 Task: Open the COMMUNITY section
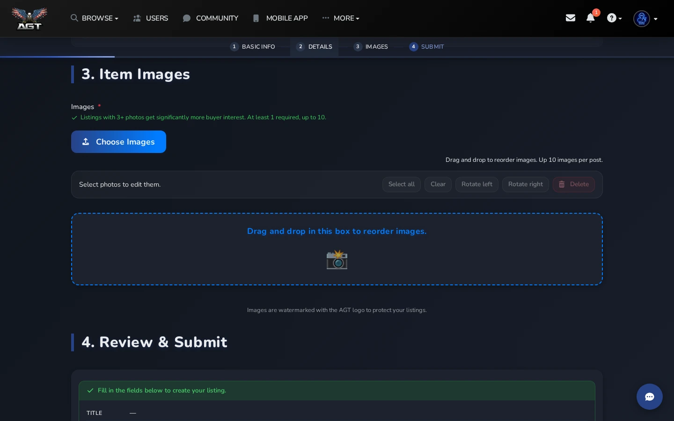click(x=211, y=18)
